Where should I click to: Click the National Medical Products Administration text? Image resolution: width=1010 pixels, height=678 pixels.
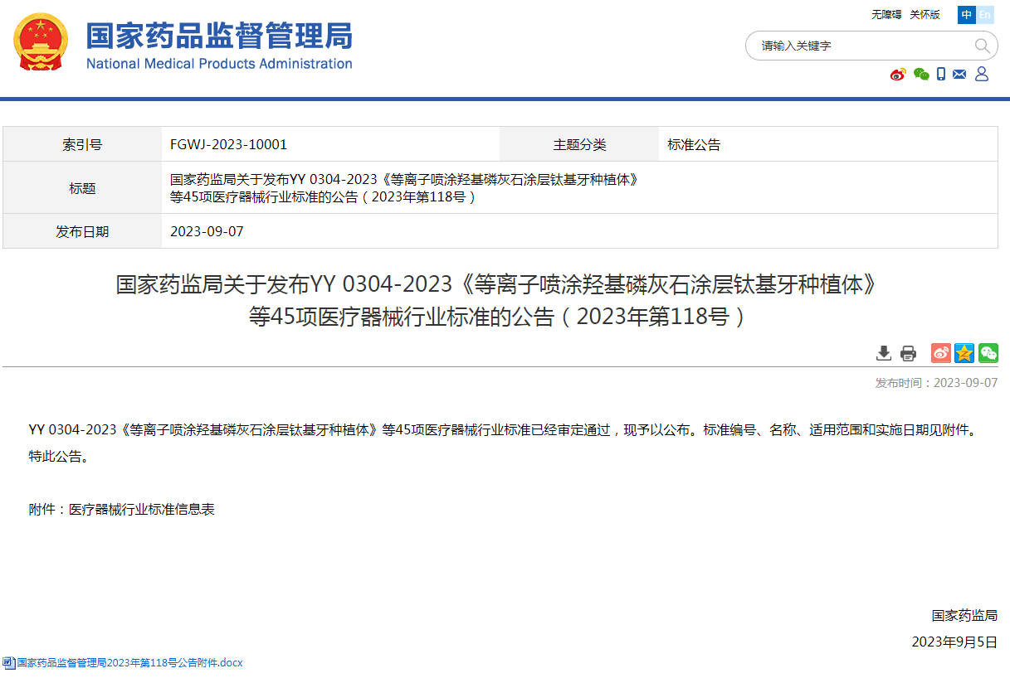[219, 64]
